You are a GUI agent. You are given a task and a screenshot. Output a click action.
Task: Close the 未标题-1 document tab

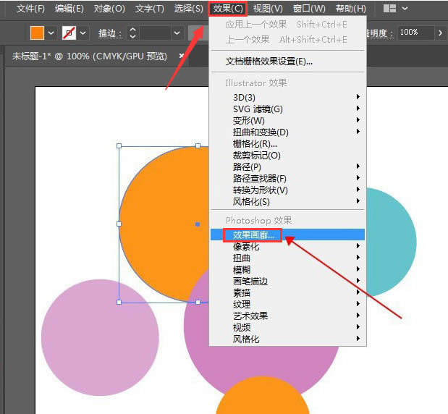coord(181,56)
